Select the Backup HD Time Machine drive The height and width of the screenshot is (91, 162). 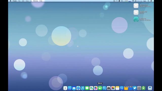(x=136, y=19)
